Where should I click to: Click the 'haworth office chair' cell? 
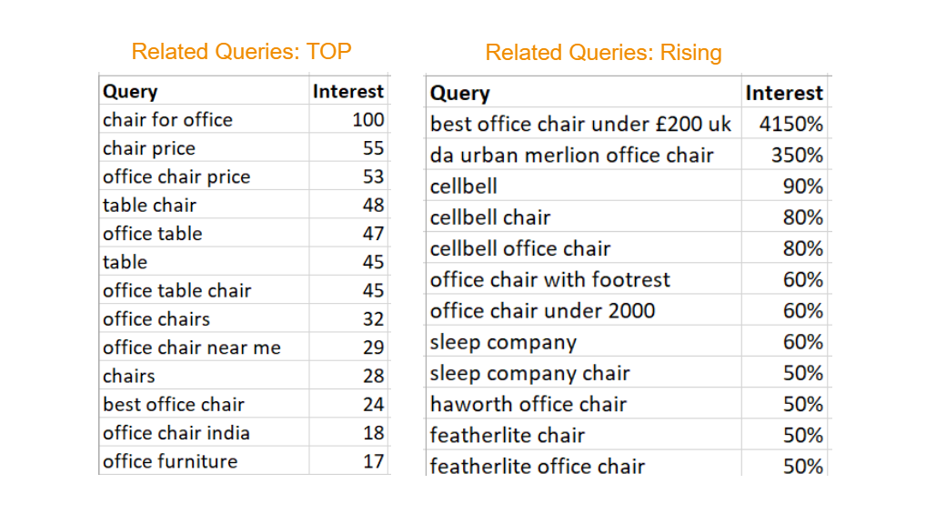coord(528,405)
